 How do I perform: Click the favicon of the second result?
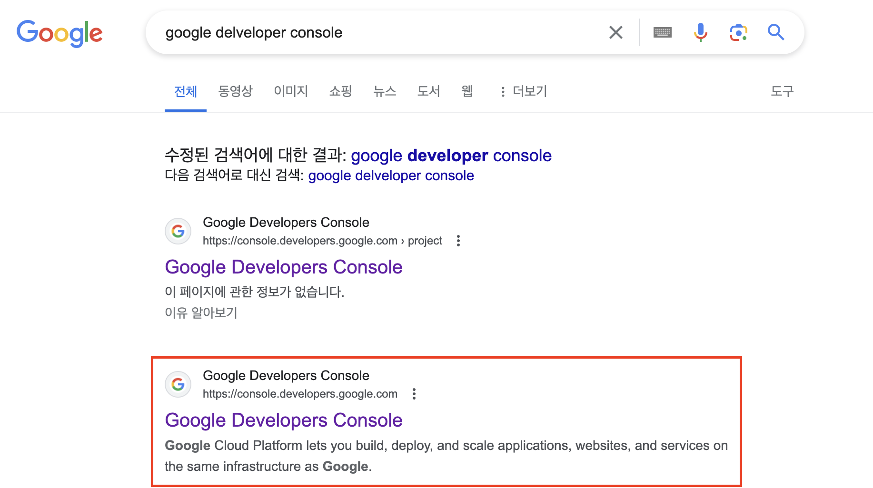click(178, 384)
